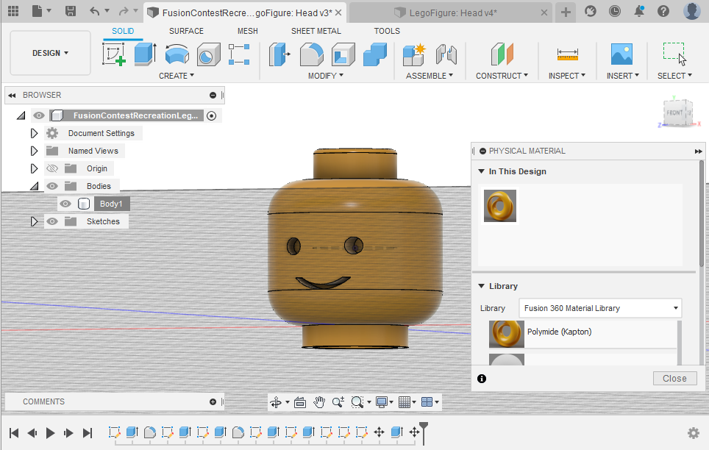The height and width of the screenshot is (450, 709).
Task: Switch to the SHEET METAL tab
Action: pyautogui.click(x=316, y=31)
